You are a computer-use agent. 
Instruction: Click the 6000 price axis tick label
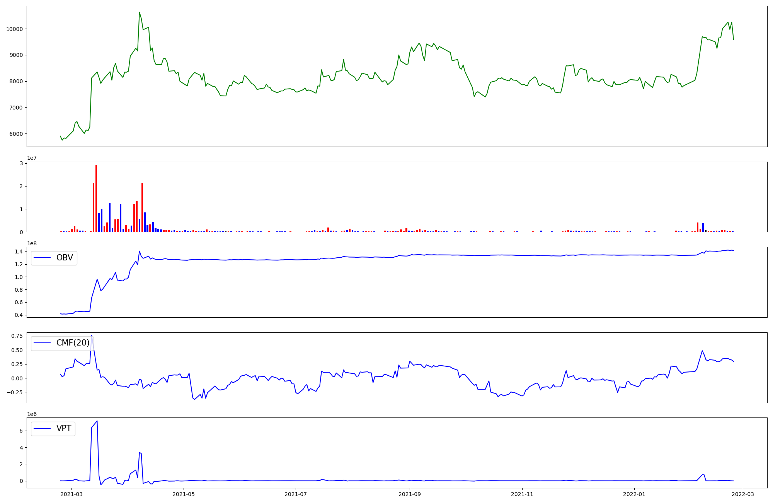pyautogui.click(x=16, y=134)
